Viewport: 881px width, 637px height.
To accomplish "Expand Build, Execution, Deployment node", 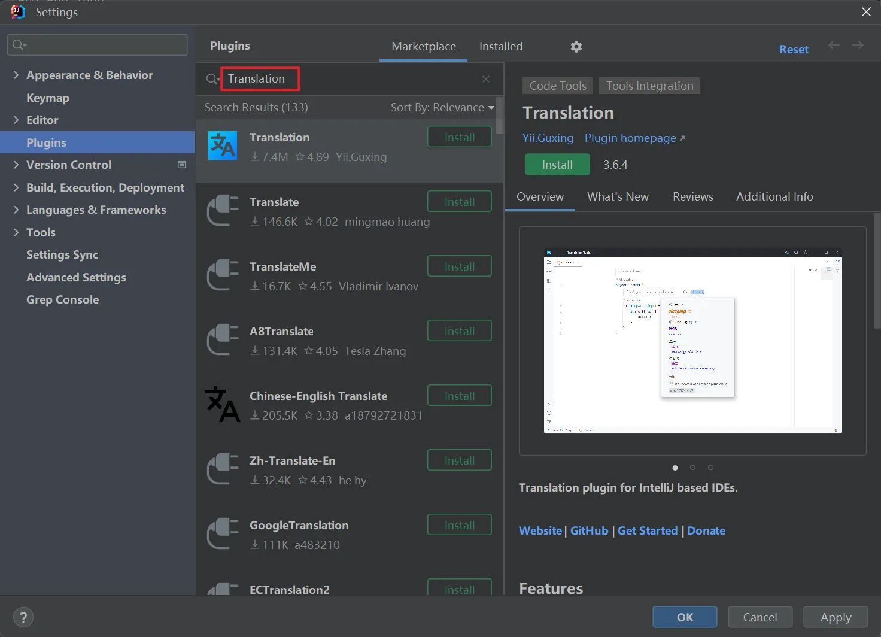I will 16,187.
